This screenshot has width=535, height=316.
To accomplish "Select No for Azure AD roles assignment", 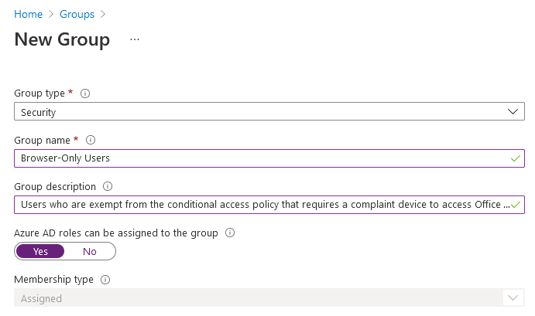I will [x=90, y=251].
